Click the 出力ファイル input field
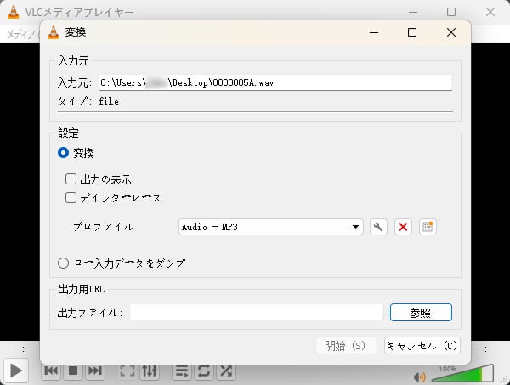Image resolution: width=510 pixels, height=385 pixels. pyautogui.click(x=257, y=313)
